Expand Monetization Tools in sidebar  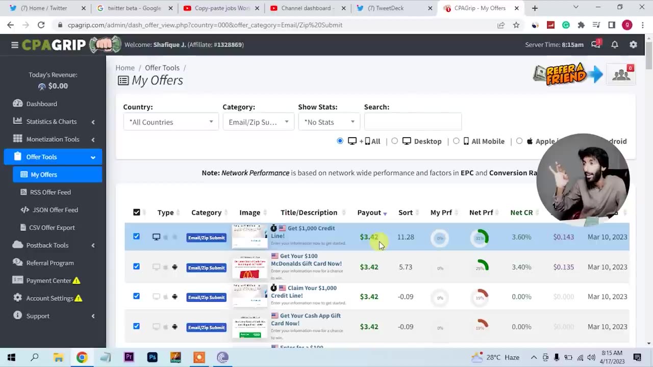pos(53,139)
